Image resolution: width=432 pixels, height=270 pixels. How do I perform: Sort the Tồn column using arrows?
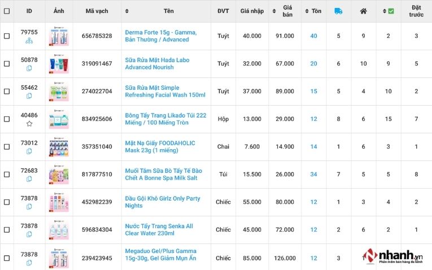point(307,11)
